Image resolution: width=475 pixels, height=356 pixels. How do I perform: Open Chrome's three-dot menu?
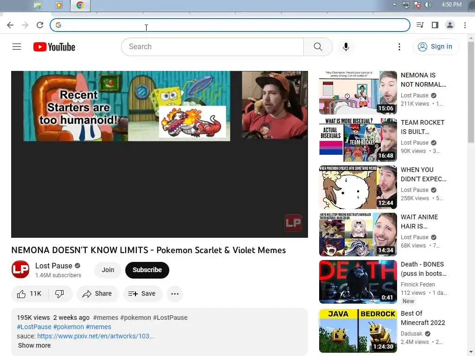[465, 25]
